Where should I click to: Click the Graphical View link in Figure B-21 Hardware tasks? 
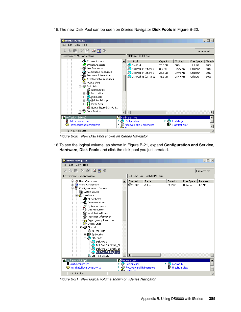pyautogui.click(x=180, y=268)
